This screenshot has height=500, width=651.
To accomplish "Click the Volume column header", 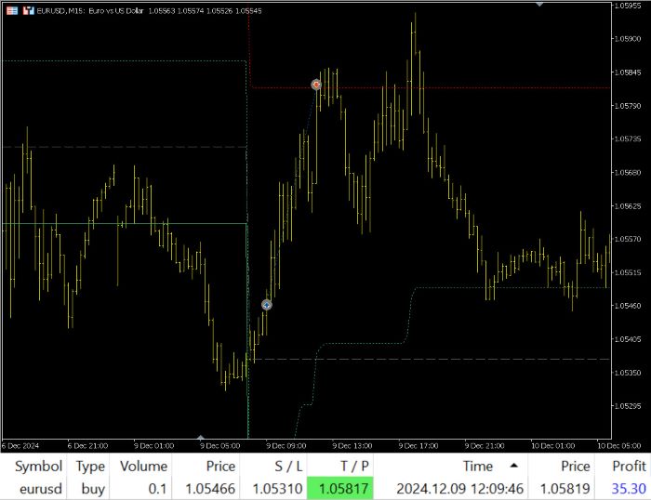I will 143,466.
